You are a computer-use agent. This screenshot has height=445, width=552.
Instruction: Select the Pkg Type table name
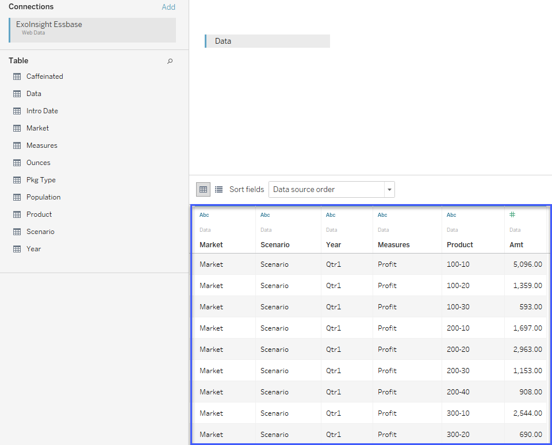(x=41, y=180)
